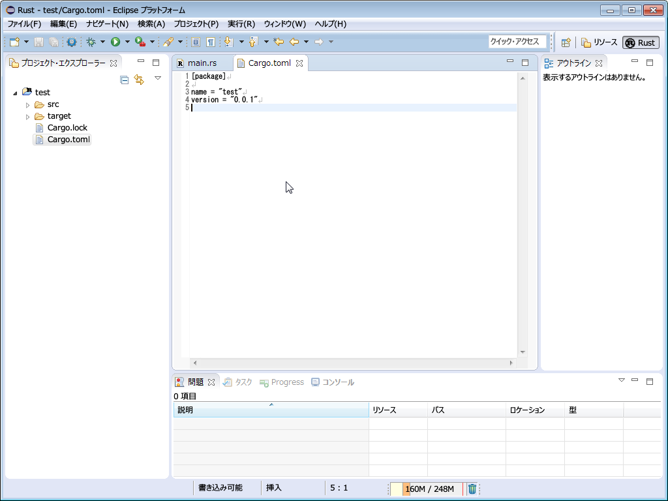Viewport: 668px width, 501px height.
Task: Collapse the test project node
Action: [16, 93]
